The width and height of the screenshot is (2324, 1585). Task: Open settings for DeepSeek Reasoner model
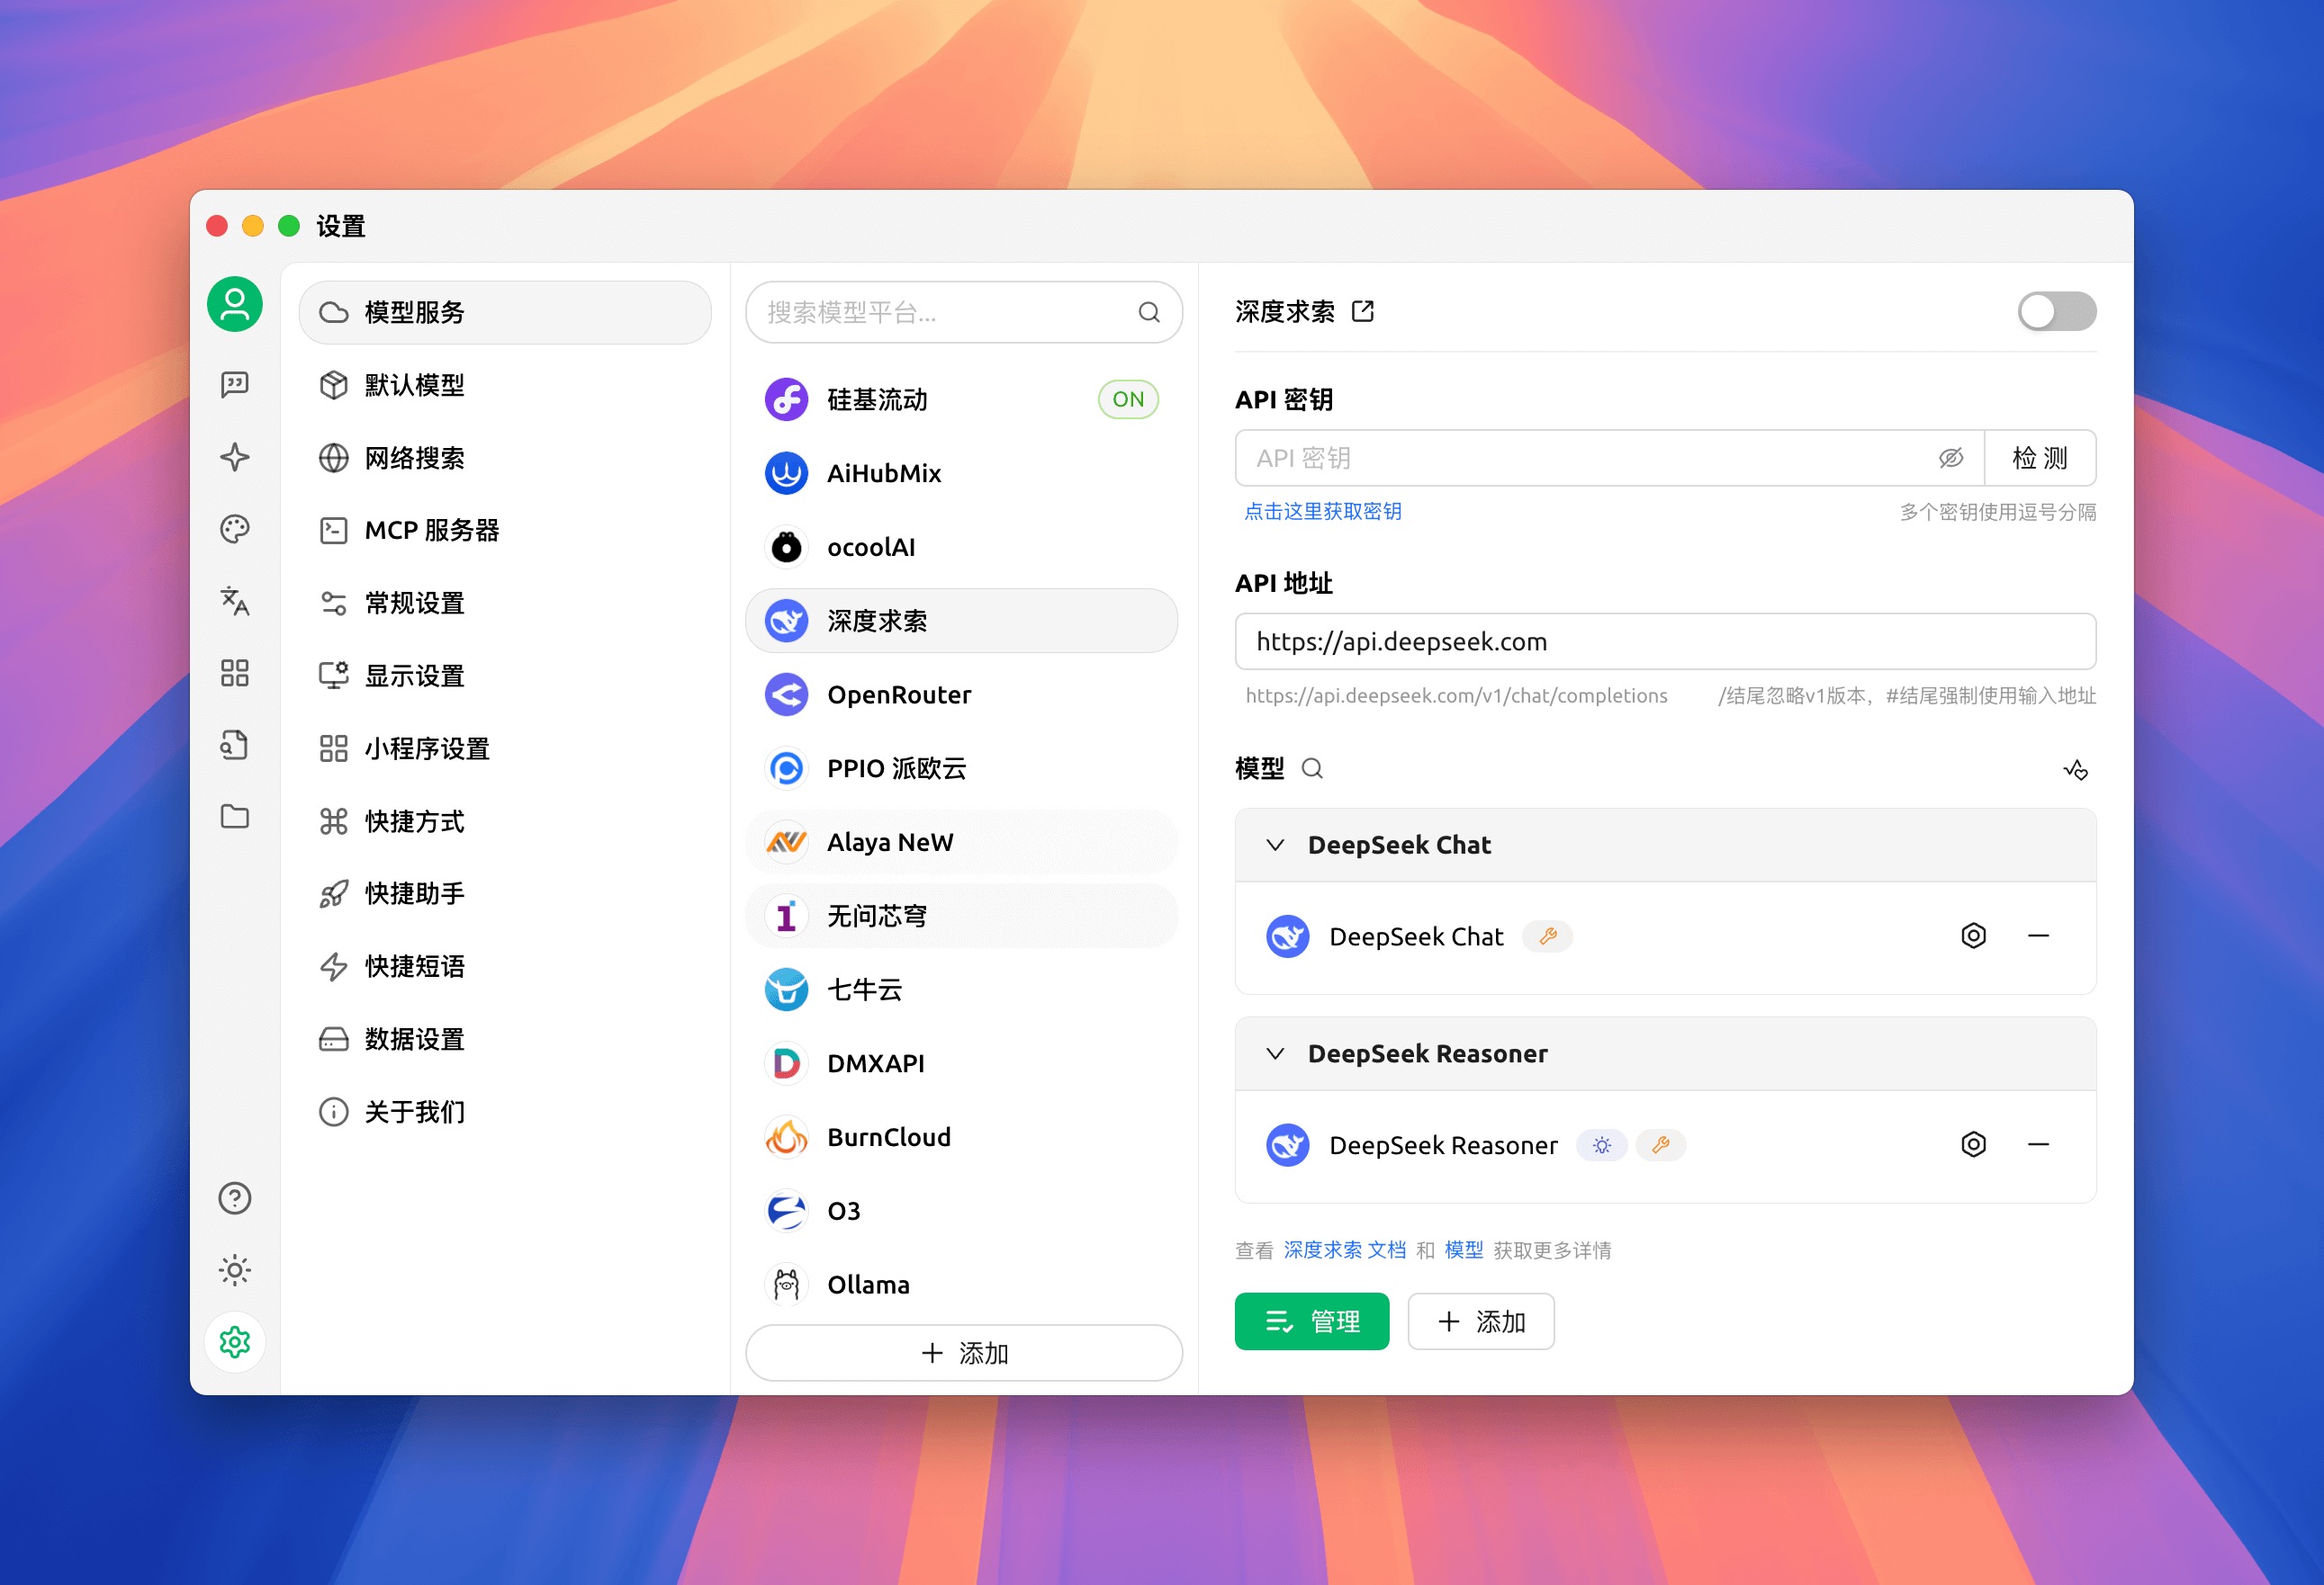(x=1973, y=1145)
